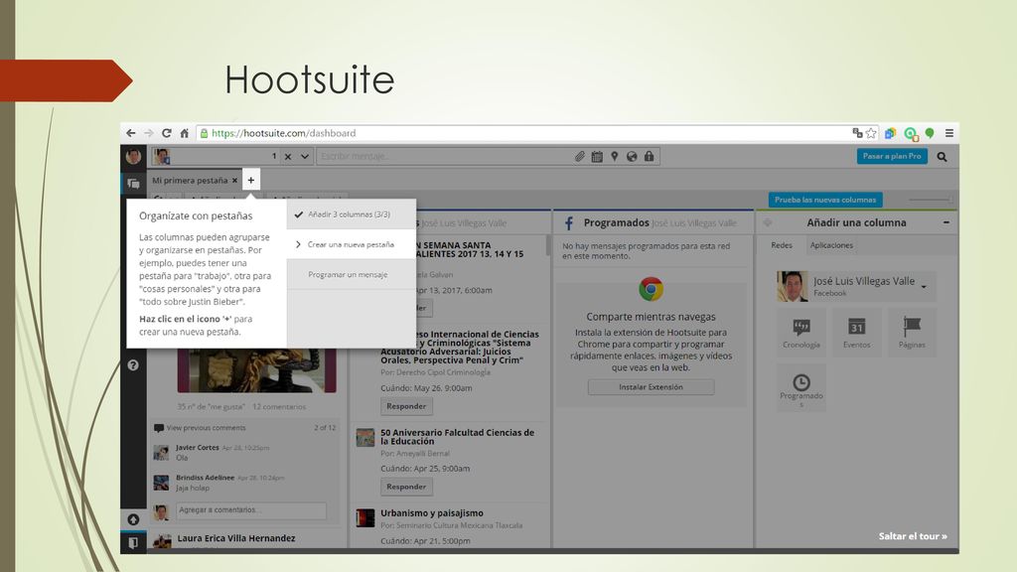Screen dimensions: 1017x572
Task: Click Brindiss Adelinee commenter name
Action: pos(205,478)
